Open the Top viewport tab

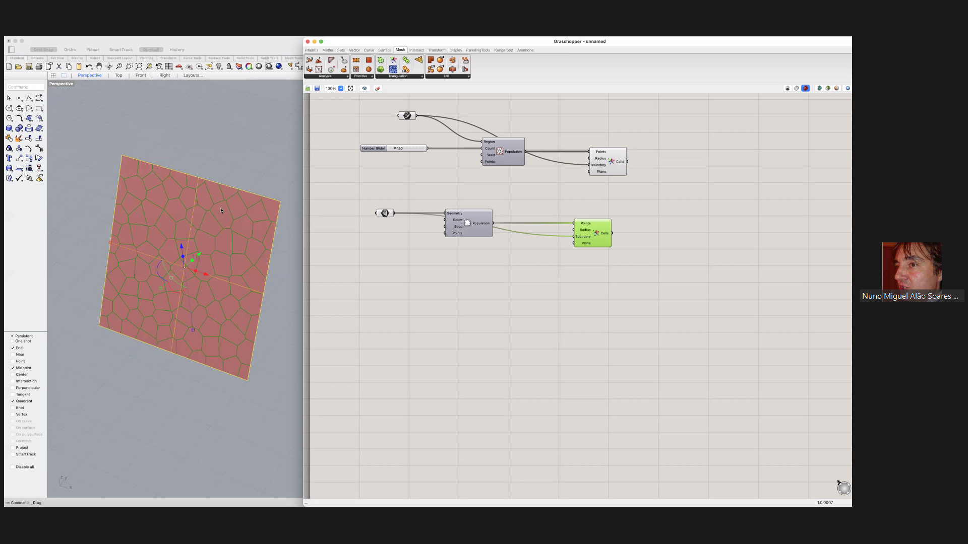click(118, 76)
